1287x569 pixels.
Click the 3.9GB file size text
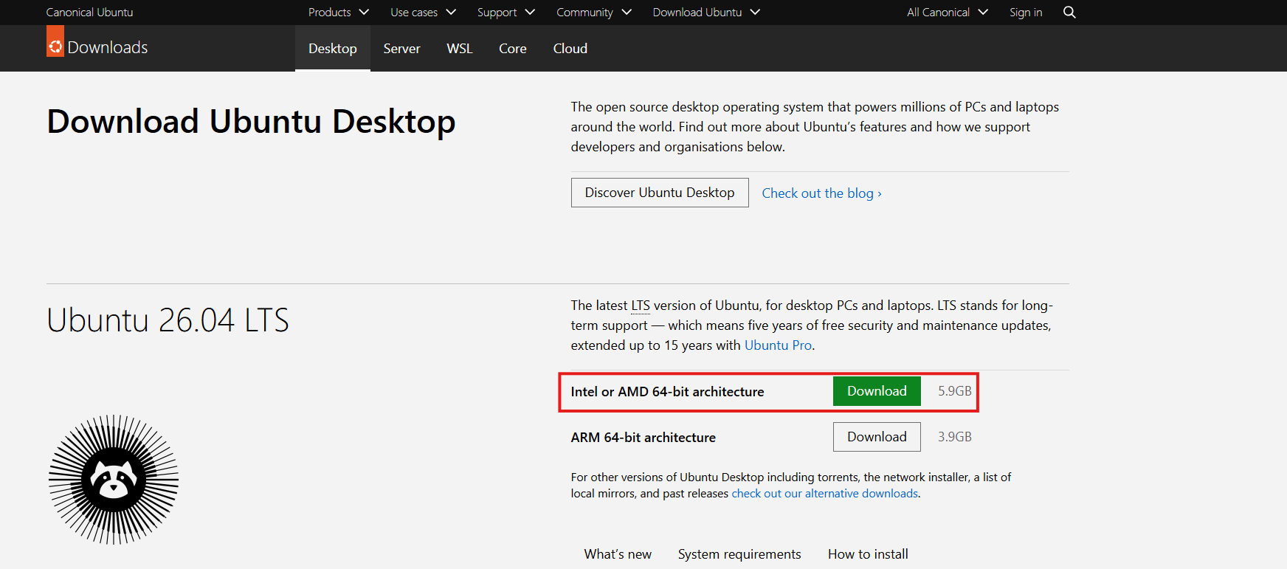click(x=955, y=437)
